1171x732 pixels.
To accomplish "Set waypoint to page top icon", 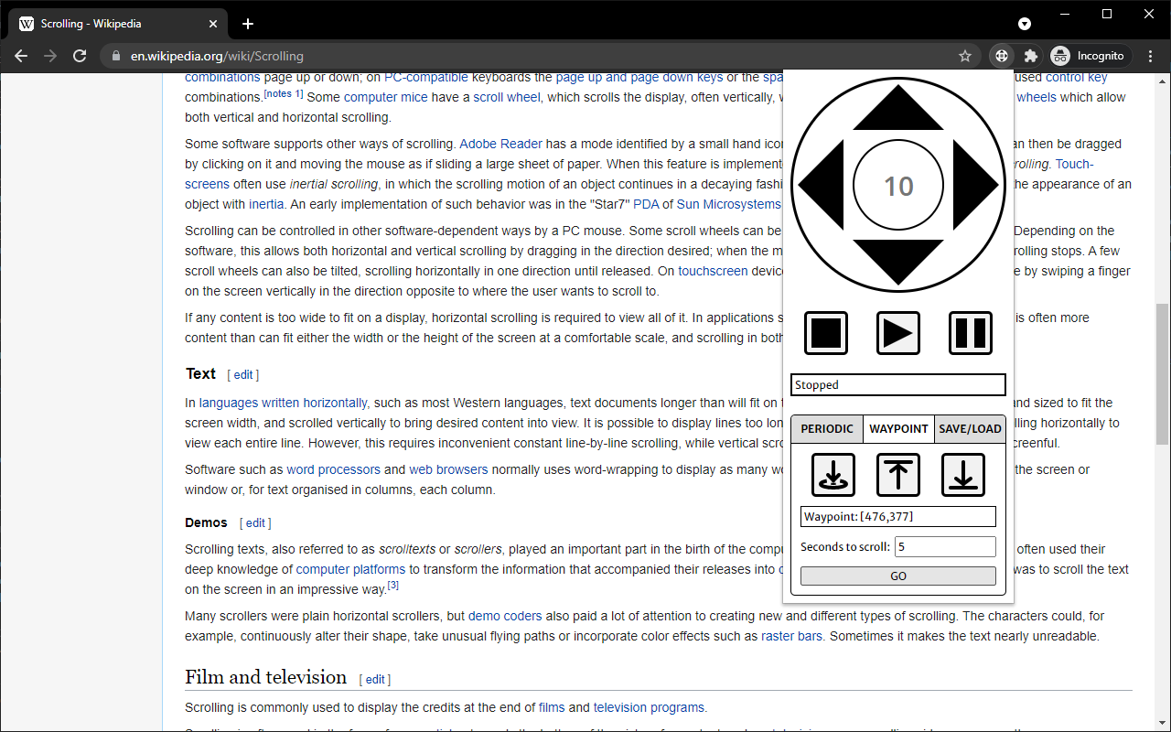I will tap(898, 475).
